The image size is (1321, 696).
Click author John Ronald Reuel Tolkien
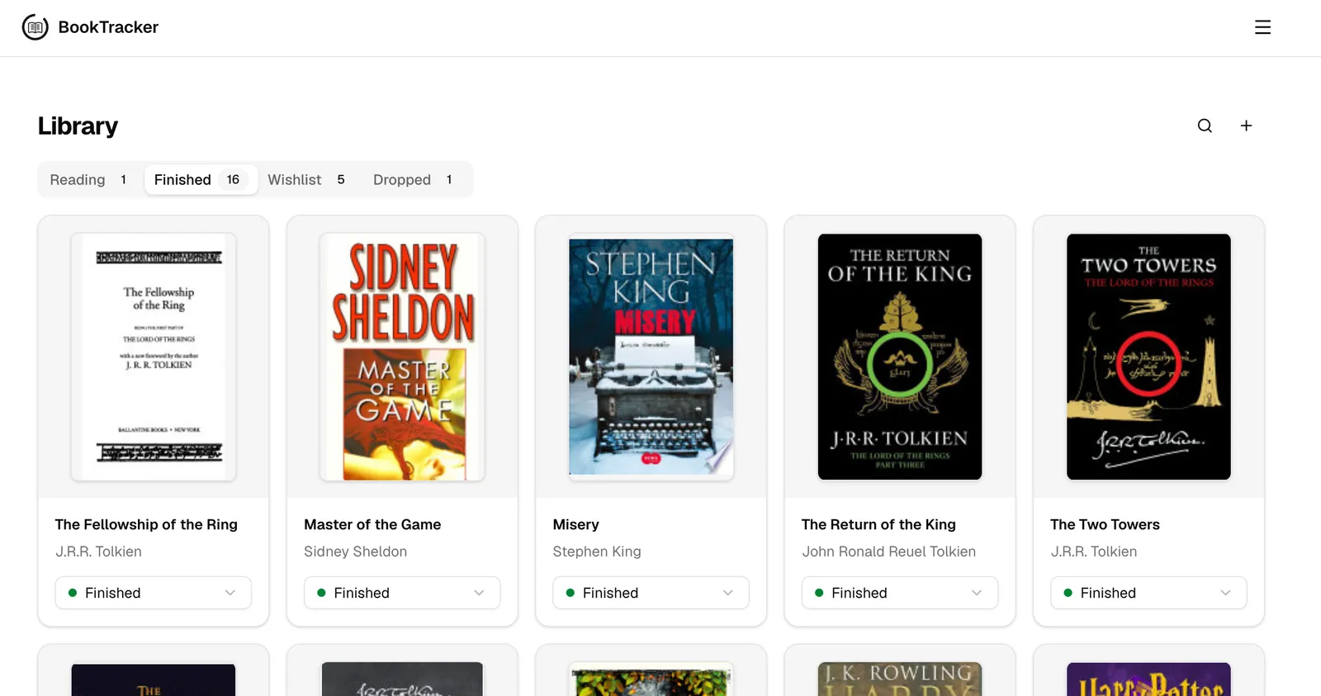coord(888,552)
